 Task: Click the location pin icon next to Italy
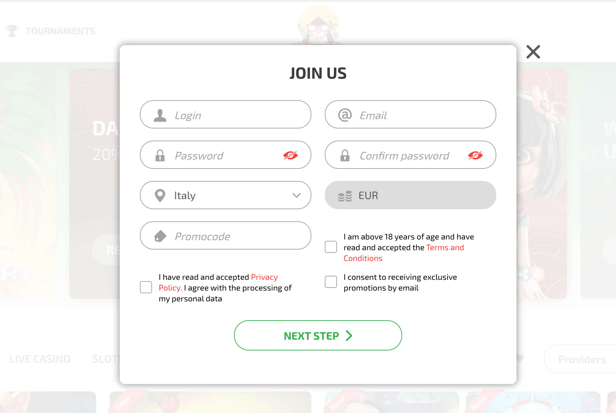pos(160,195)
